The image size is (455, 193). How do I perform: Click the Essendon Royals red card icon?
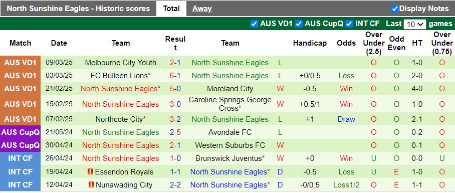(90, 171)
